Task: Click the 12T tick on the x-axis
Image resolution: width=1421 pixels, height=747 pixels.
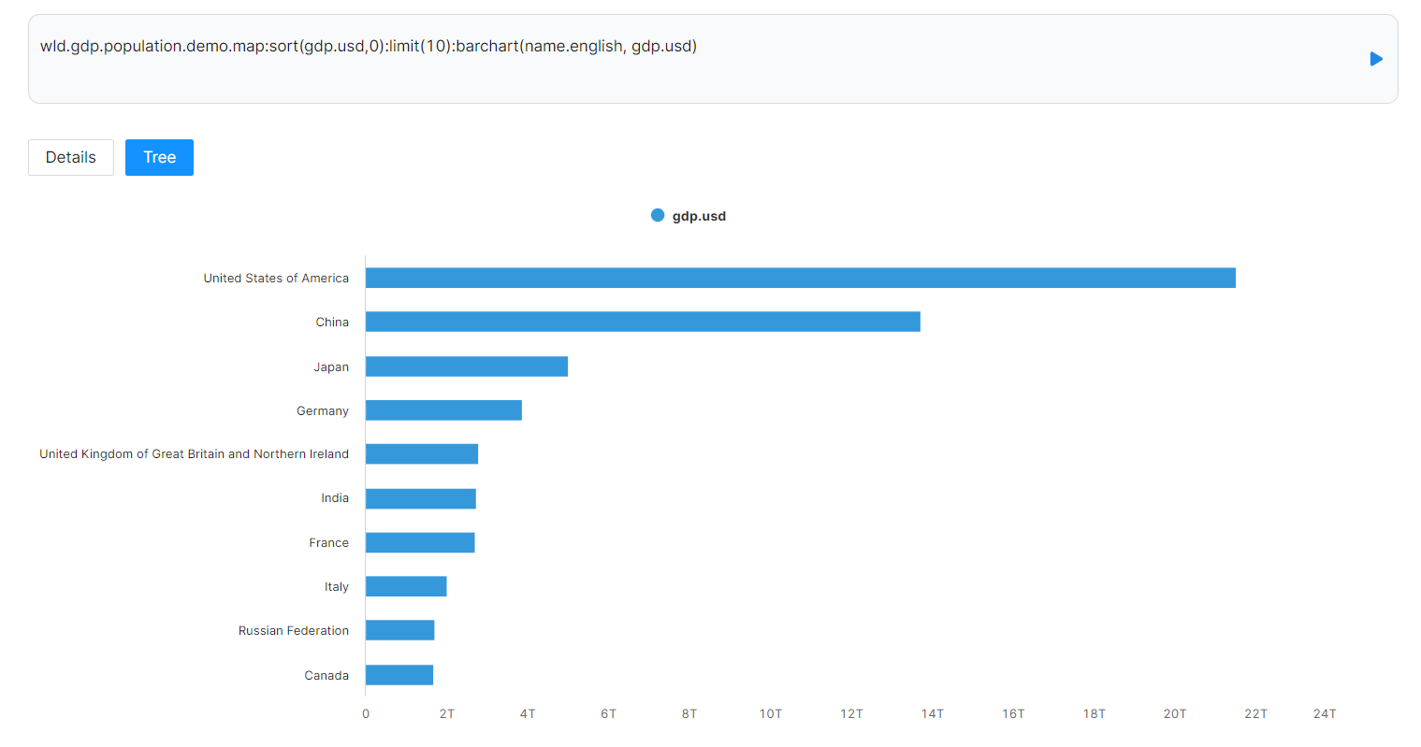Action: click(x=851, y=713)
